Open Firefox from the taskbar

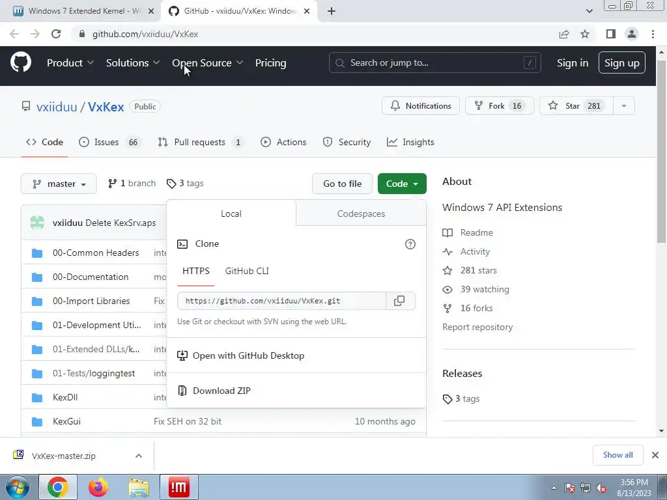point(98,487)
